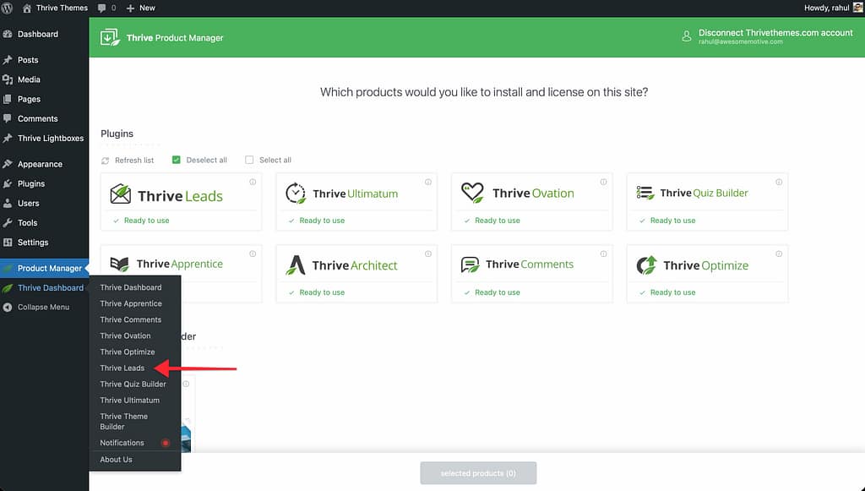The width and height of the screenshot is (865, 491).
Task: Open the comments bubble icon in admin bar
Action: pyautogui.click(x=103, y=8)
